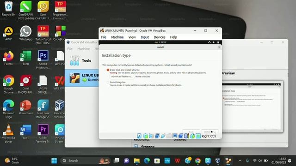Select the Adobe Premiere Pro desktop shortcut
296x166 pixels.
tap(43, 134)
